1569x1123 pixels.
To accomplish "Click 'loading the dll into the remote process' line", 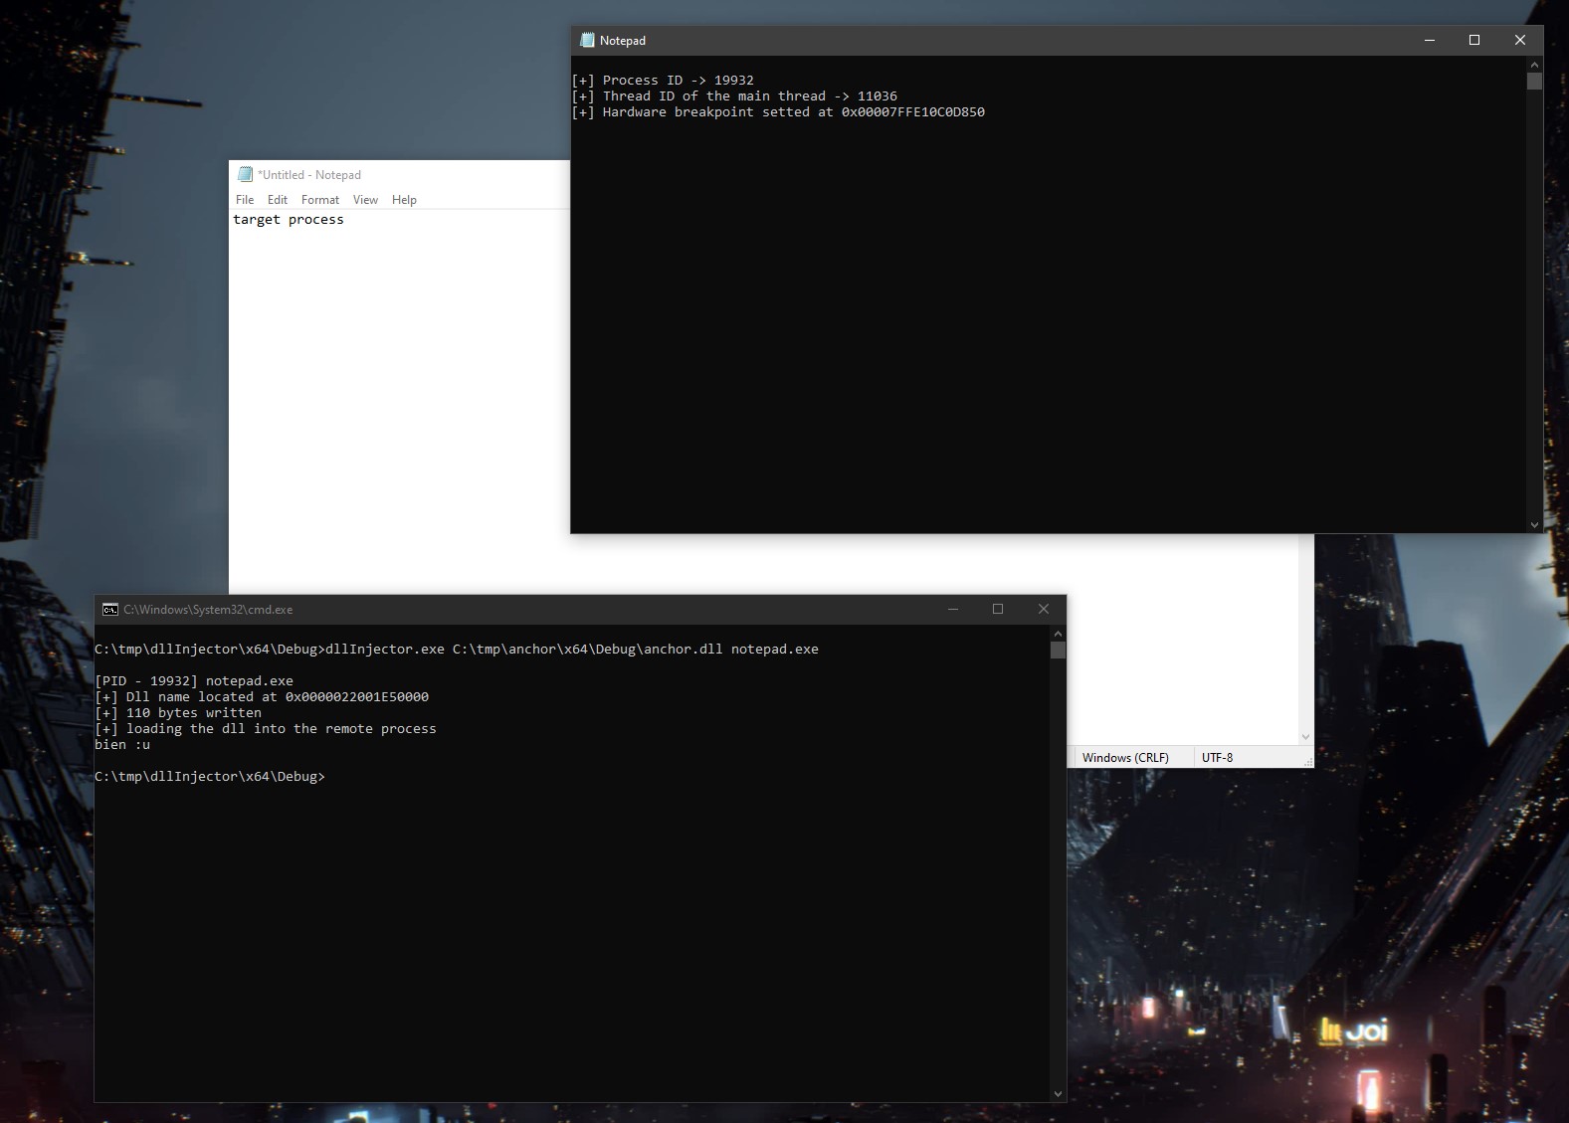I will [266, 729].
